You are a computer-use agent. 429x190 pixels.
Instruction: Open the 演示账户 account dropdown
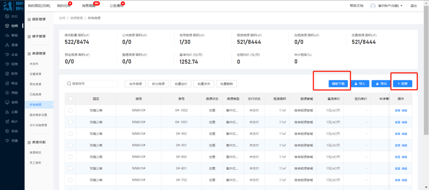click(390, 6)
